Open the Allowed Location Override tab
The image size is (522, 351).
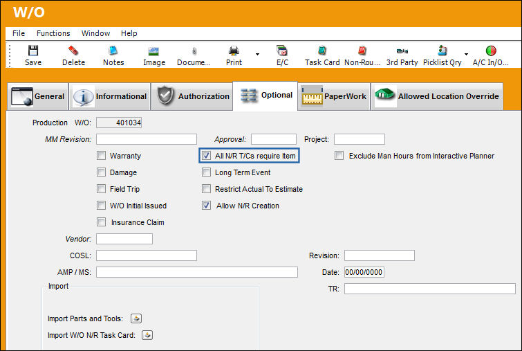tap(437, 96)
